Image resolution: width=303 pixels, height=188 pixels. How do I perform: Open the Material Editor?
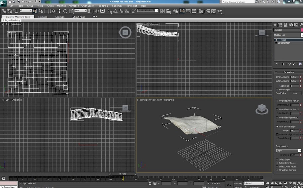coord(201,11)
